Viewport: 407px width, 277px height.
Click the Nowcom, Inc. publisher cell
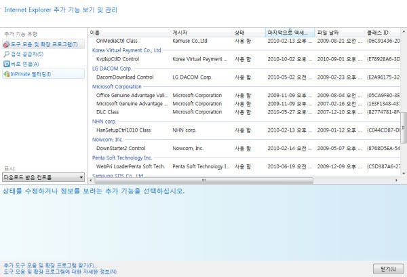click(x=188, y=149)
